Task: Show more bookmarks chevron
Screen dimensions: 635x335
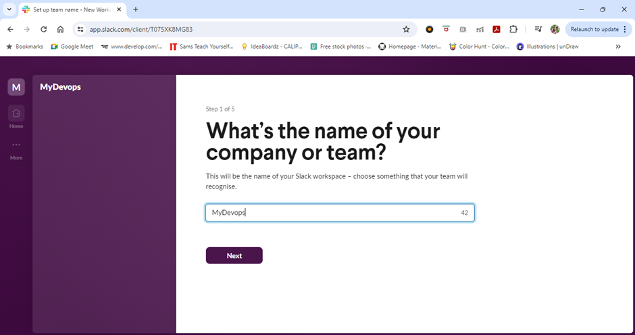Action: (618, 47)
